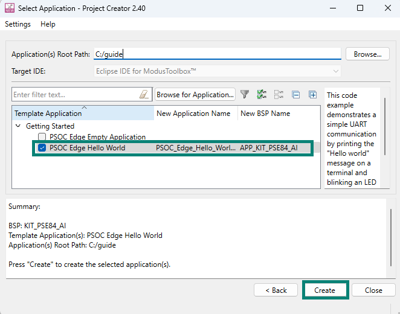This screenshot has height=314, width=400.
Task: Open the Target IDE dropdown
Action: pyautogui.click(x=217, y=71)
